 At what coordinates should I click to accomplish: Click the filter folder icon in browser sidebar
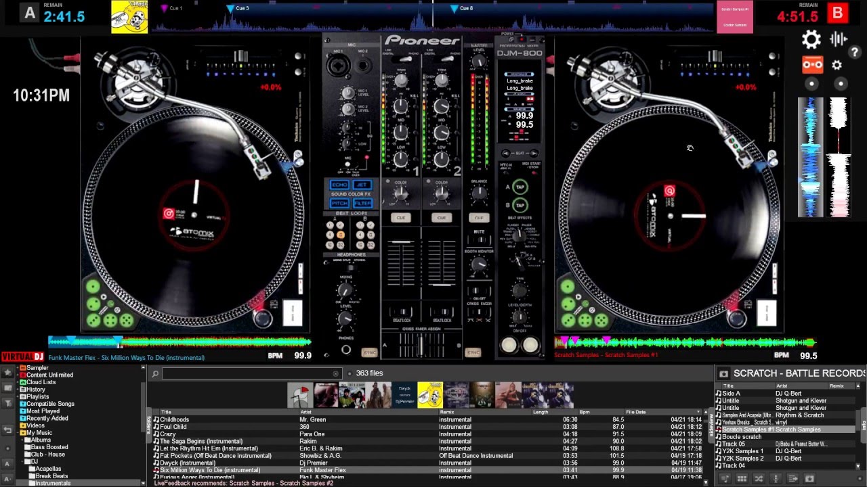click(8, 403)
